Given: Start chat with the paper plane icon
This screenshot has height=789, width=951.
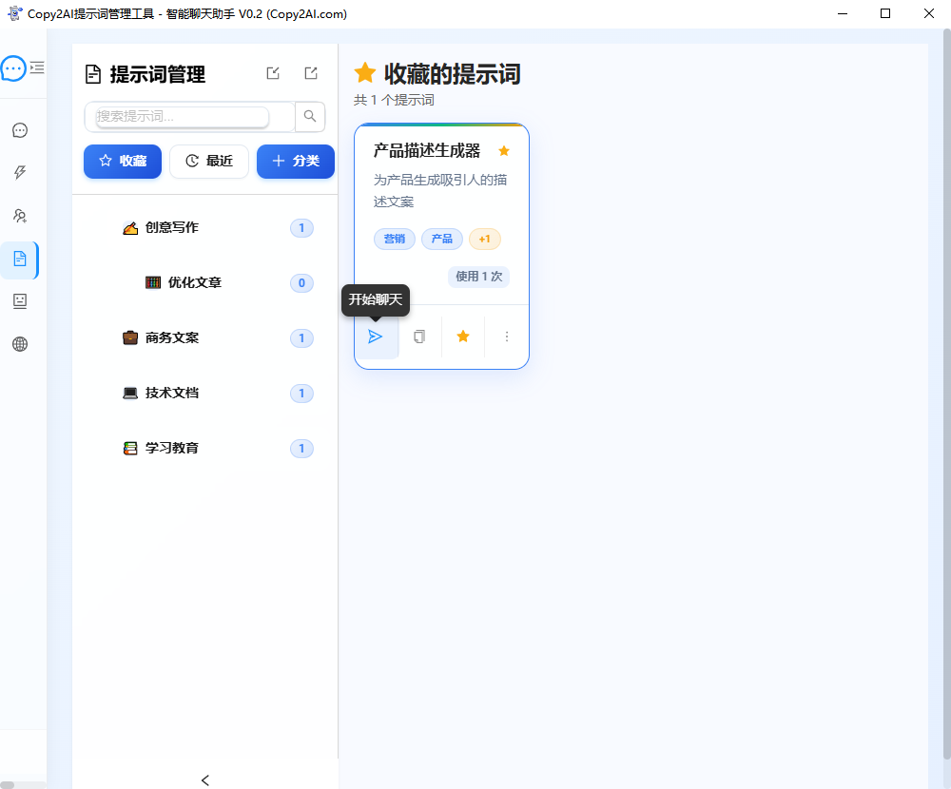Looking at the screenshot, I should coord(376,337).
